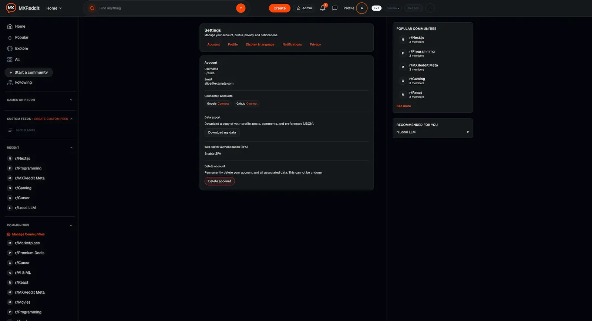Image resolution: width=592 pixels, height=321 pixels.
Task: Open the Notifications settings tab
Action: (292, 44)
